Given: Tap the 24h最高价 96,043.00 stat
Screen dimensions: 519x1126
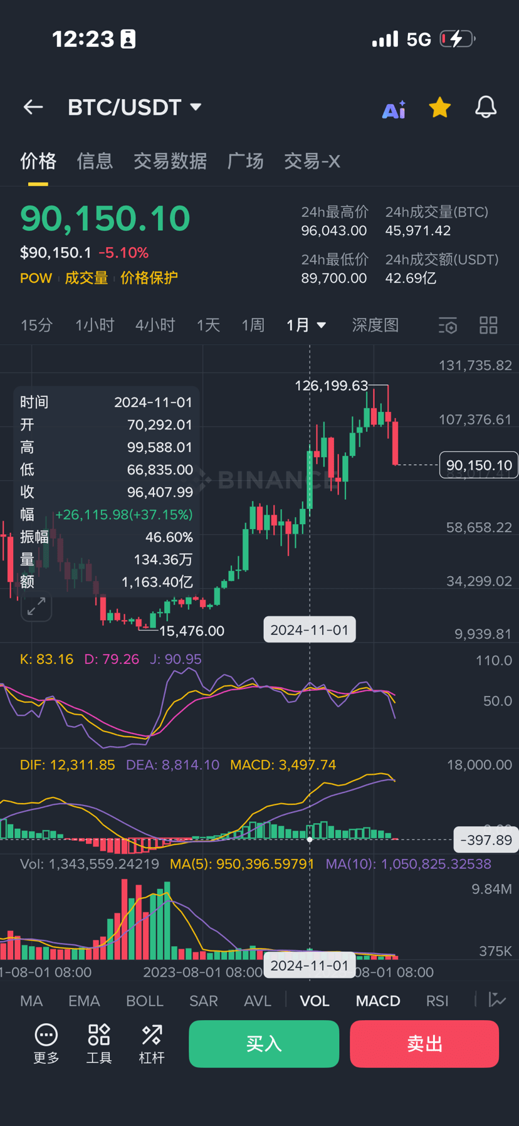Looking at the screenshot, I should 335,221.
